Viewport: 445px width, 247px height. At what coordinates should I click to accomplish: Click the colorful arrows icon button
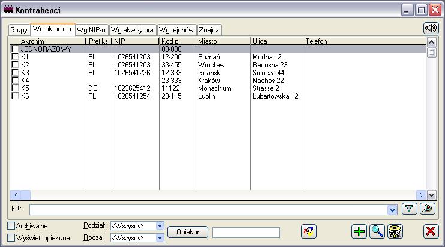click(x=309, y=231)
